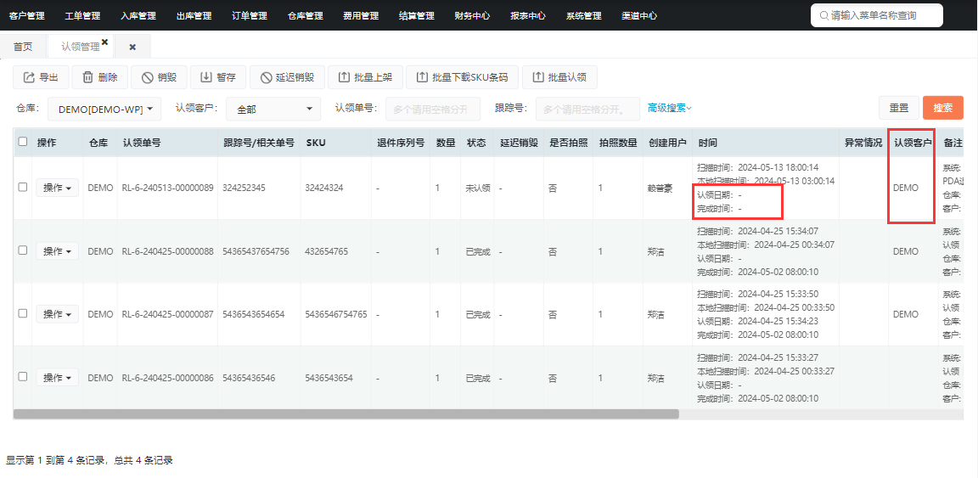Toggle the select-all checkbox in table header
The image size is (978, 478).
point(23,142)
